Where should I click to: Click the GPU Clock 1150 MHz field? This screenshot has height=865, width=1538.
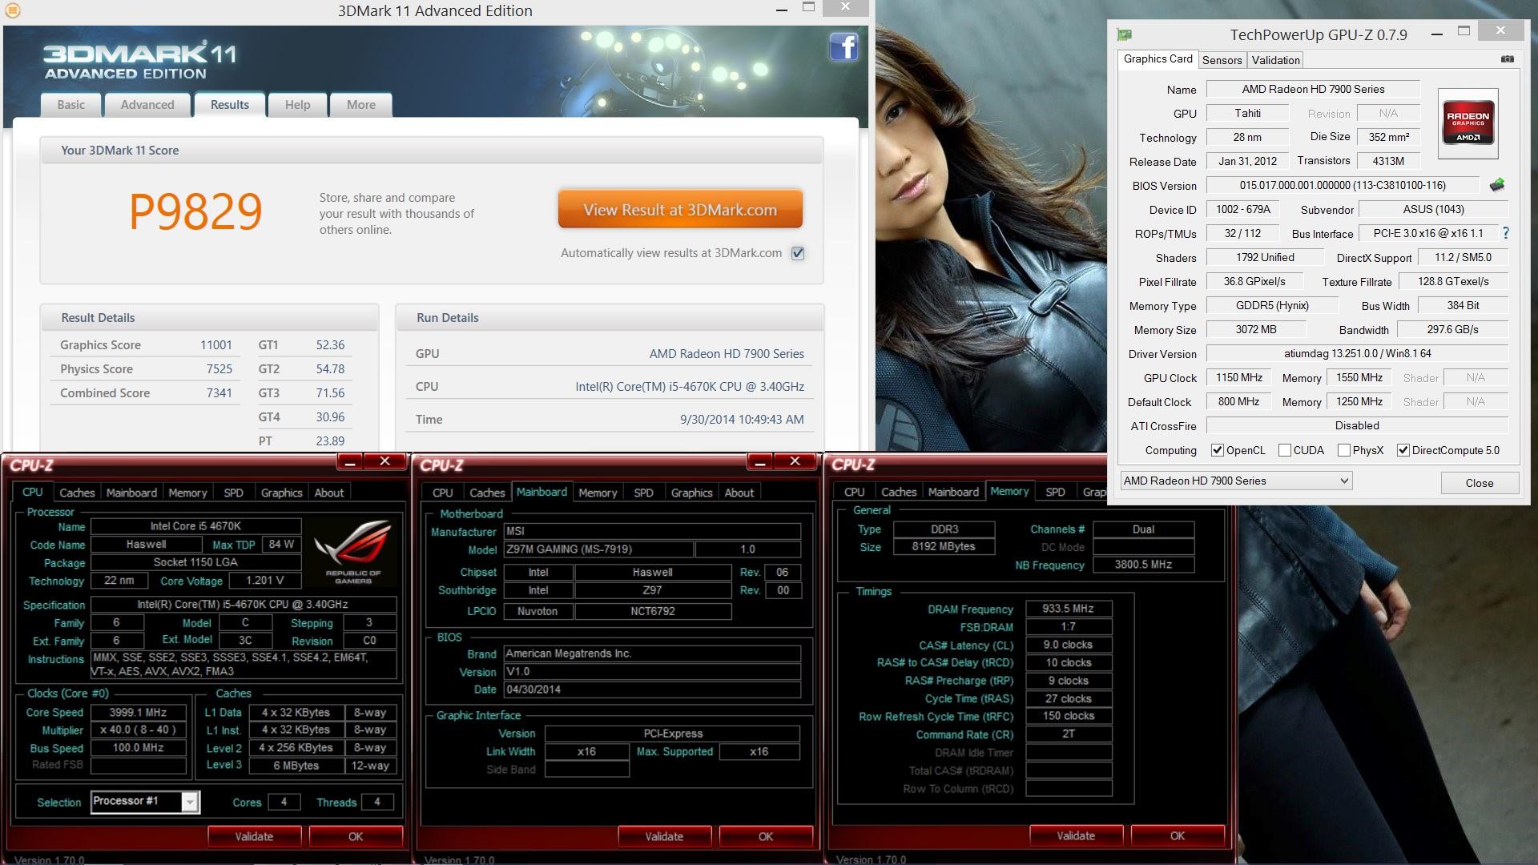click(x=1238, y=377)
